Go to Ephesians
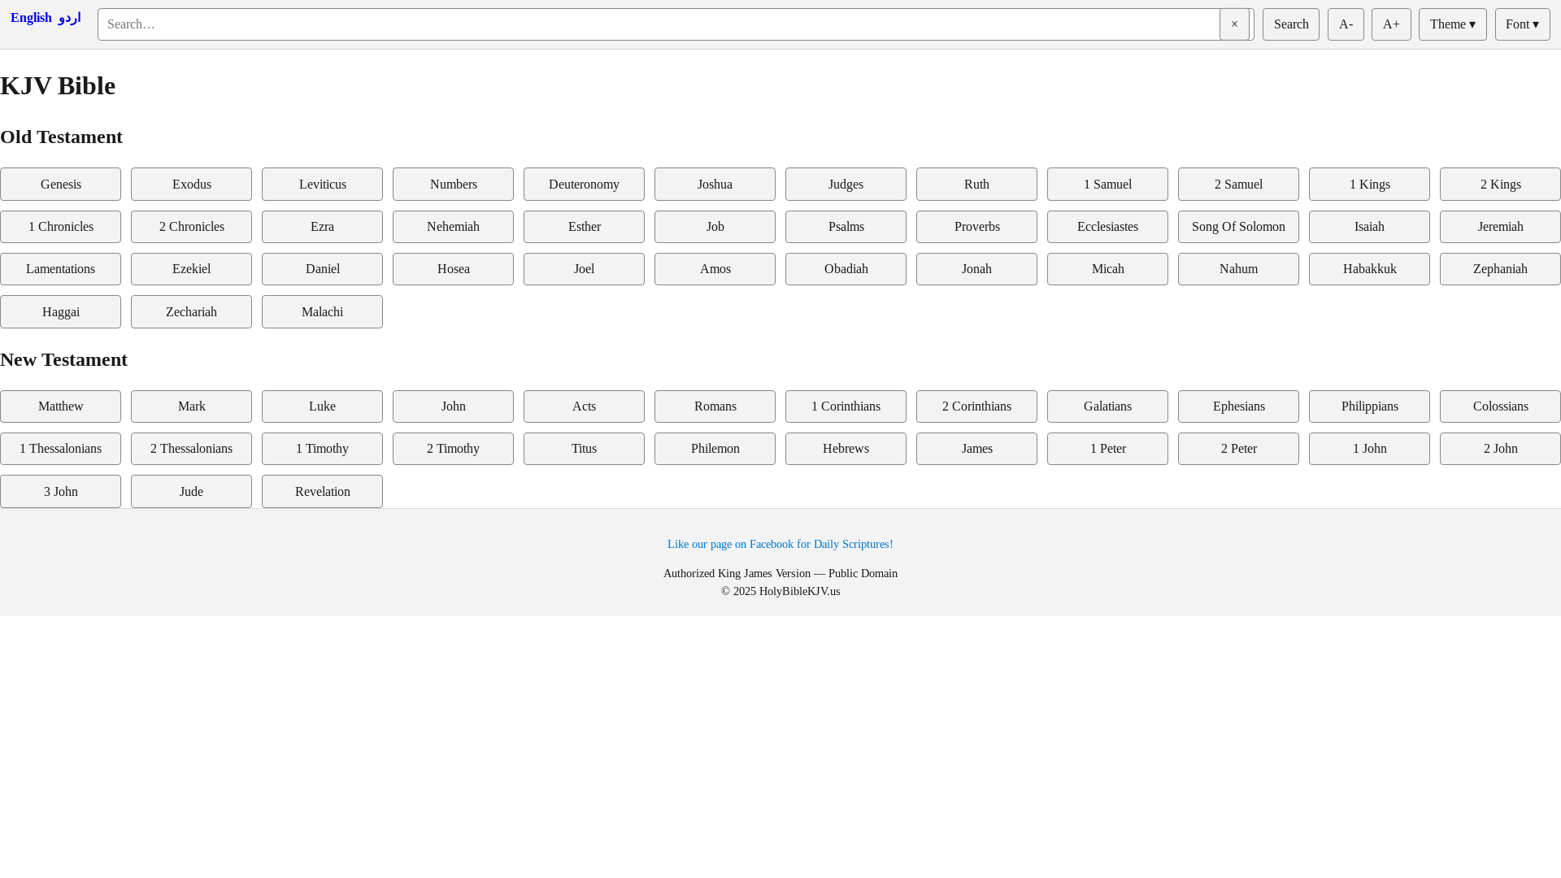1561x878 pixels. point(1238,406)
